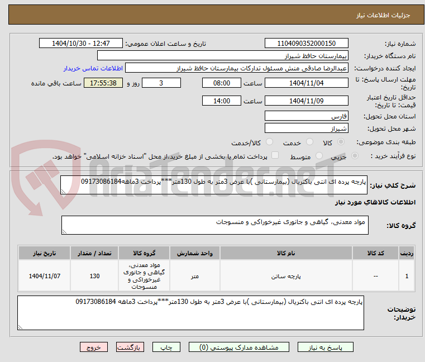Click the need date cell 1404/11/07

[45, 276]
